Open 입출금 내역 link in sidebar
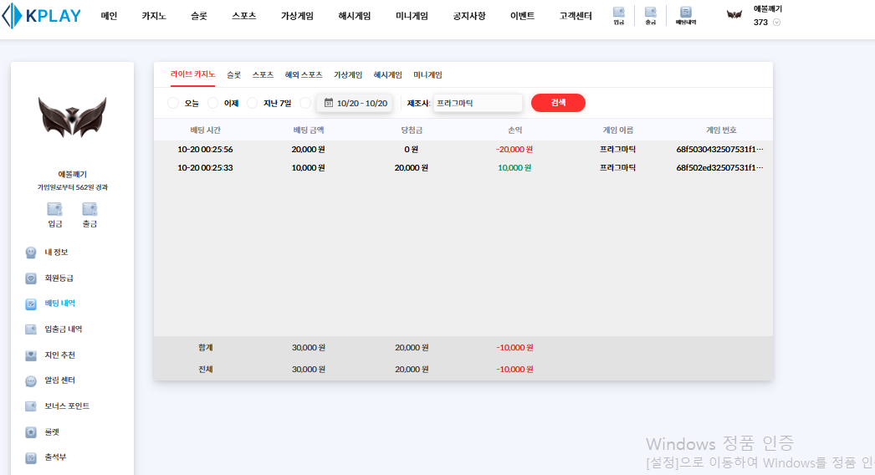 (x=63, y=329)
